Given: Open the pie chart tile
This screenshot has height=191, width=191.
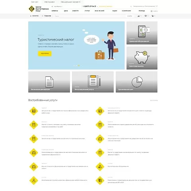Looking at the screenshot, I should (x=136, y=82).
